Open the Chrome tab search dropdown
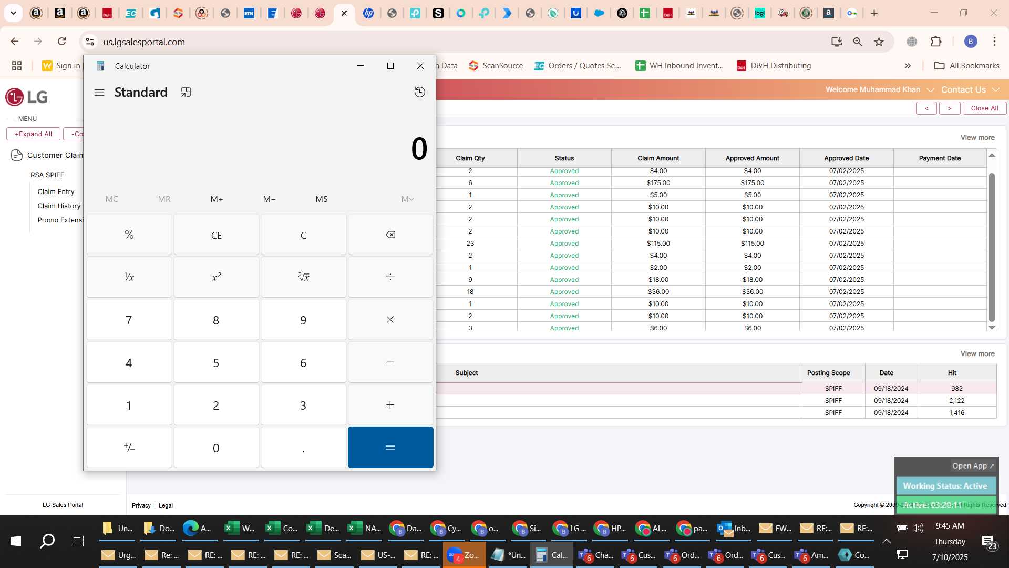This screenshot has width=1009, height=568. click(13, 13)
